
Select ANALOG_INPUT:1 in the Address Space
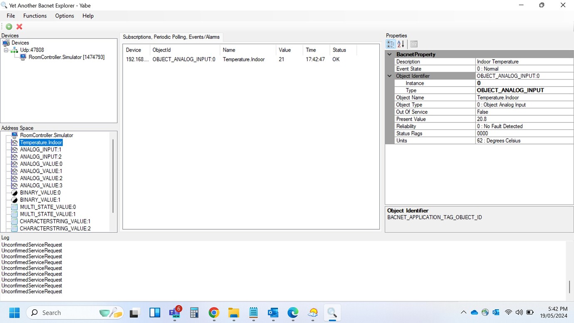pos(40,149)
